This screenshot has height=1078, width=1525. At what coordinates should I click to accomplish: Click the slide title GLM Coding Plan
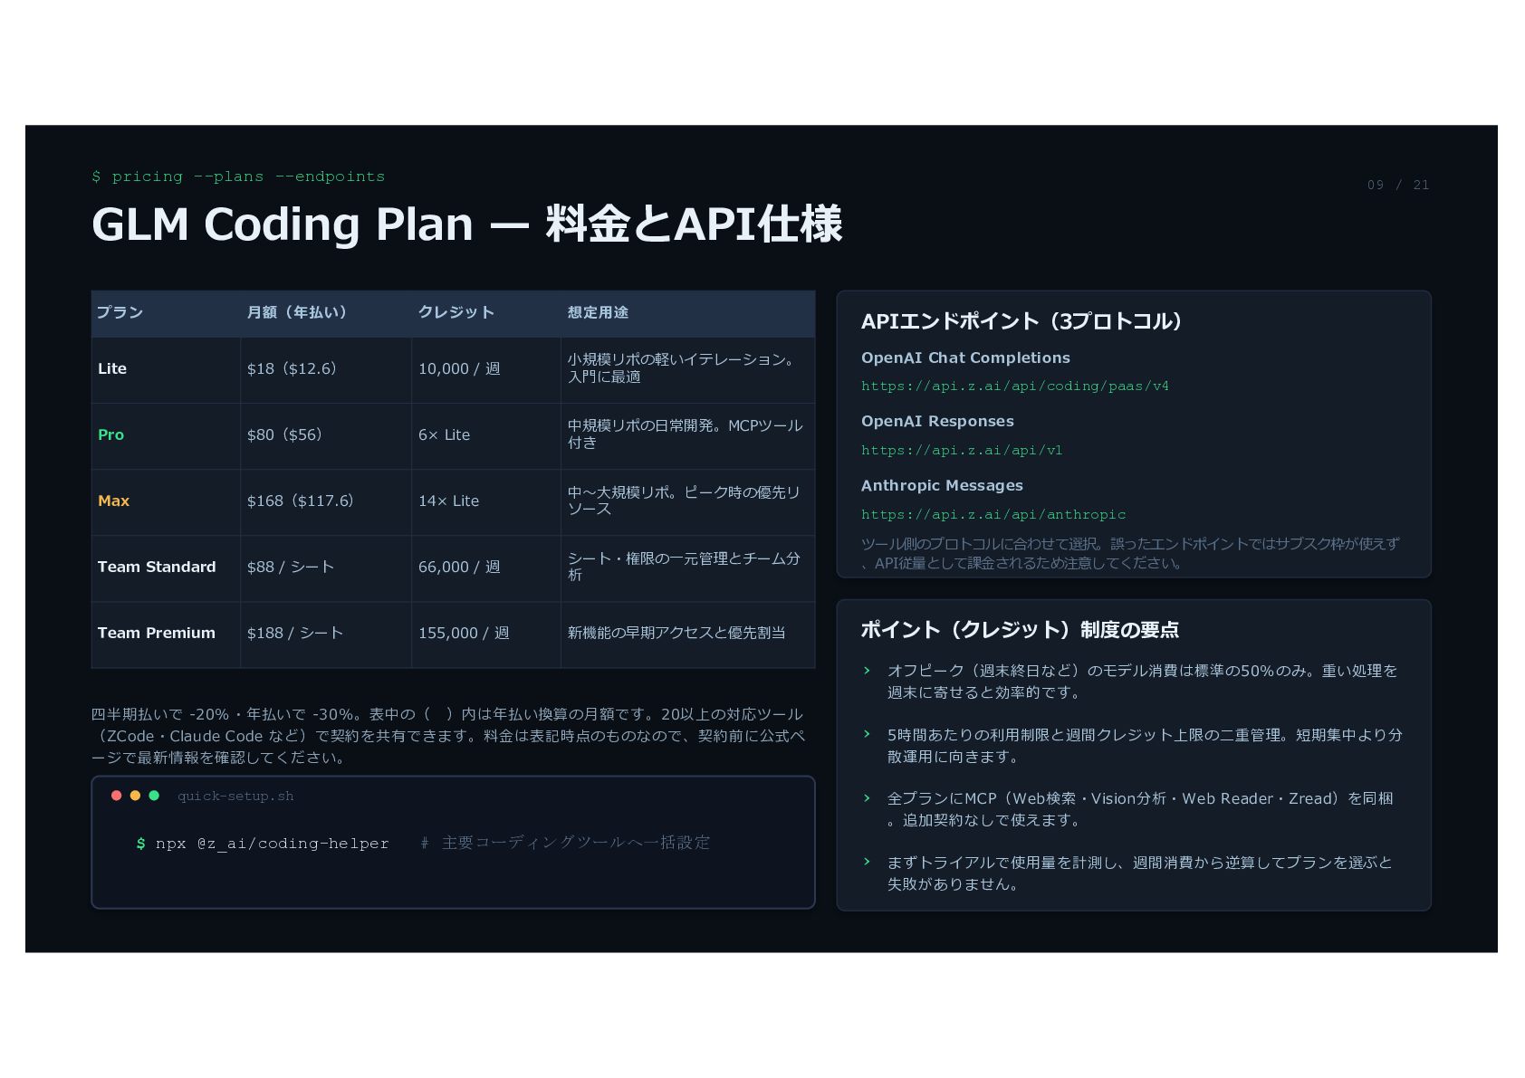(x=467, y=224)
